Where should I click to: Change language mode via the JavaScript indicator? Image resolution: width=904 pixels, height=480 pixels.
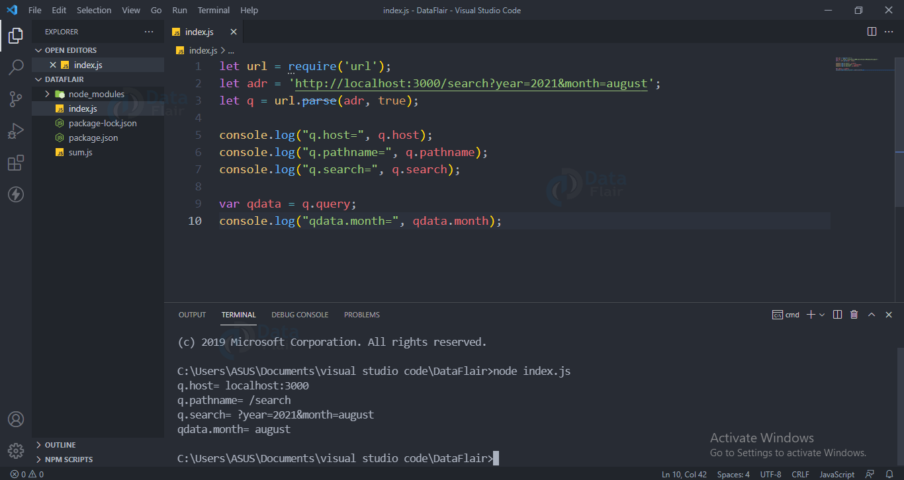(x=836, y=474)
